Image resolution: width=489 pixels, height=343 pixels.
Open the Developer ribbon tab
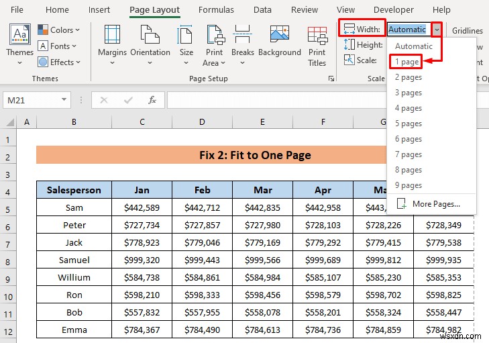(x=394, y=10)
